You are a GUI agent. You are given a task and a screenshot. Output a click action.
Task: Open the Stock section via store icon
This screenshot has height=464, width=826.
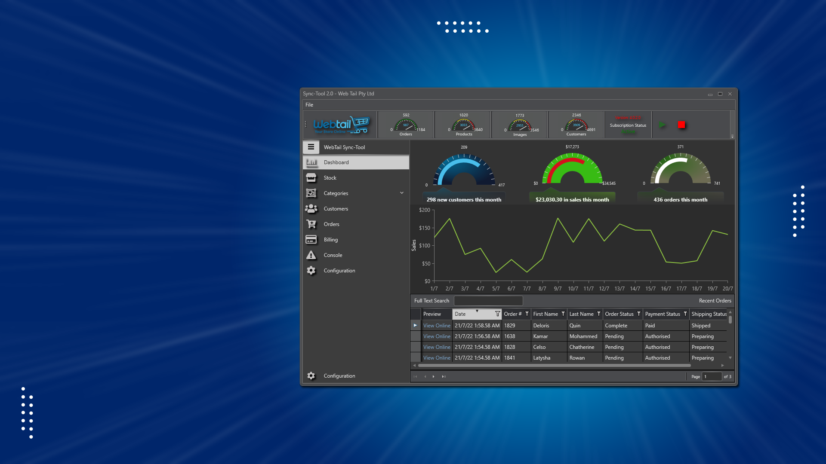(311, 178)
